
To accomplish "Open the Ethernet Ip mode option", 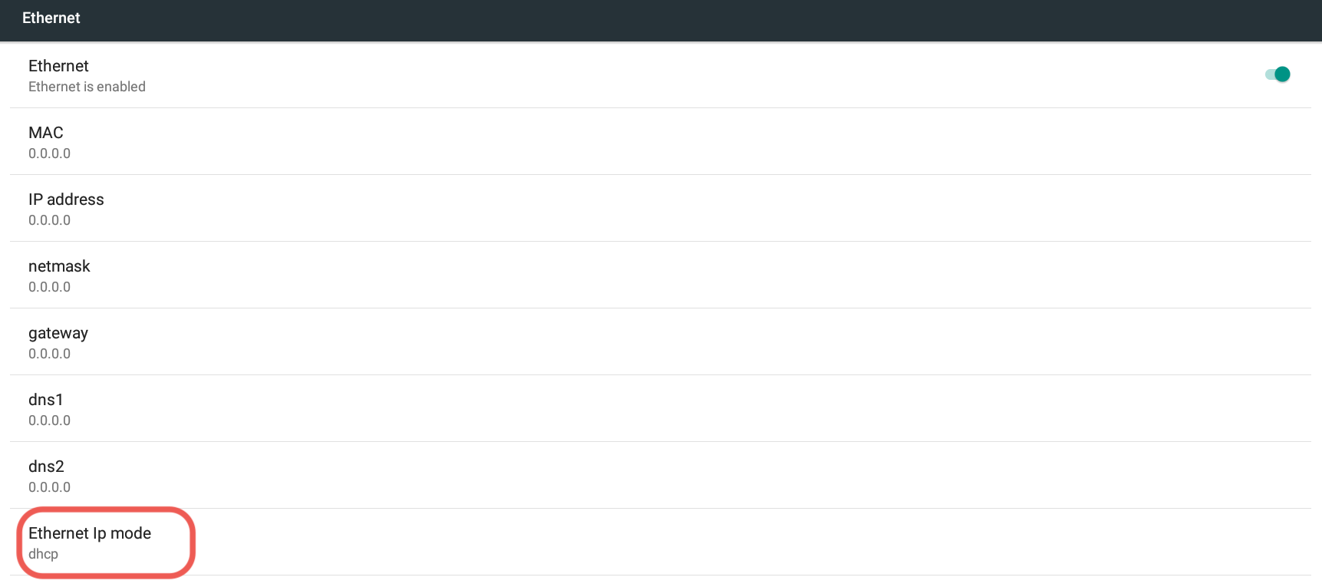I will (90, 533).
